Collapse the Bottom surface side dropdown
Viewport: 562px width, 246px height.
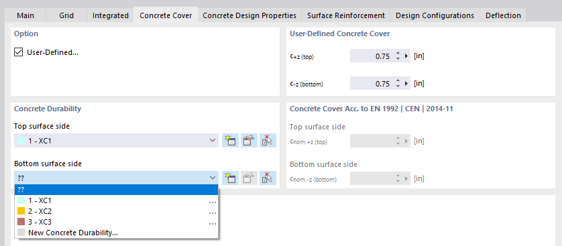(212, 178)
